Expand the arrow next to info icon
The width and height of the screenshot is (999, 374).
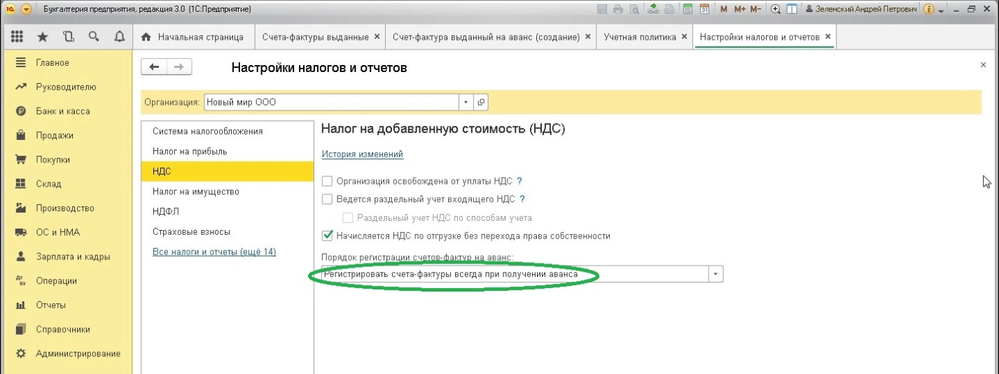[942, 11]
